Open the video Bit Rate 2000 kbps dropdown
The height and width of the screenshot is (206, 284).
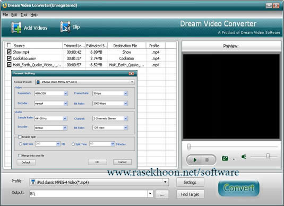click(x=126, y=104)
